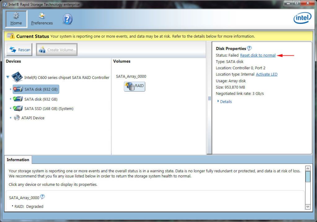Select the failed SATA disk (932 GB) icon
The height and width of the screenshot is (222, 317).
(18, 89)
